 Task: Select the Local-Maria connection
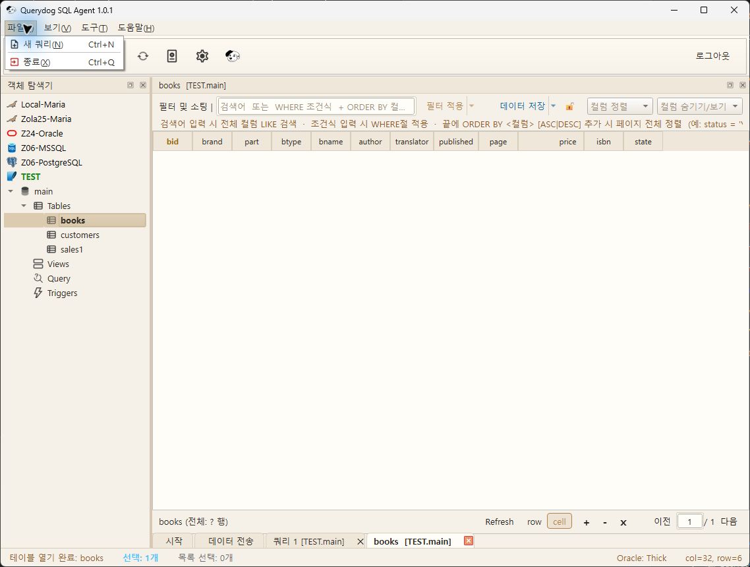click(x=43, y=104)
